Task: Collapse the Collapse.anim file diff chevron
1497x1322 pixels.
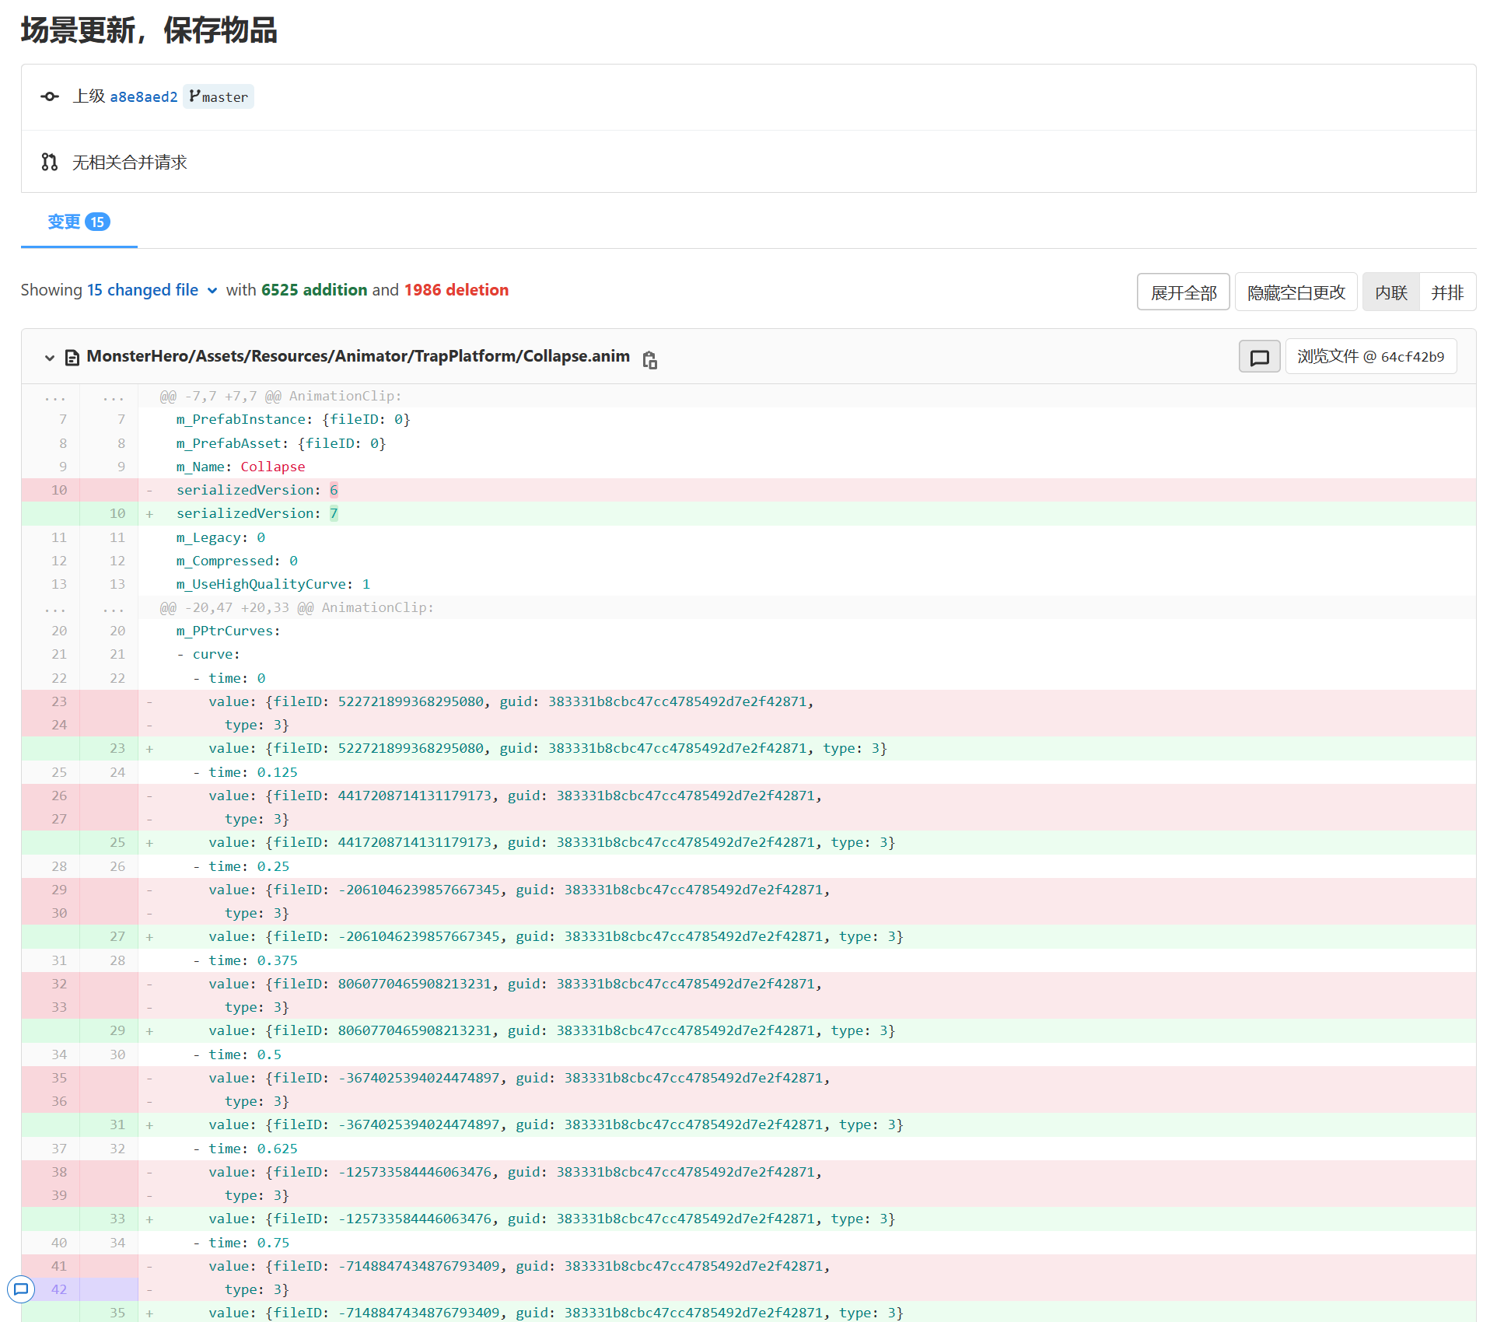Action: [x=50, y=358]
